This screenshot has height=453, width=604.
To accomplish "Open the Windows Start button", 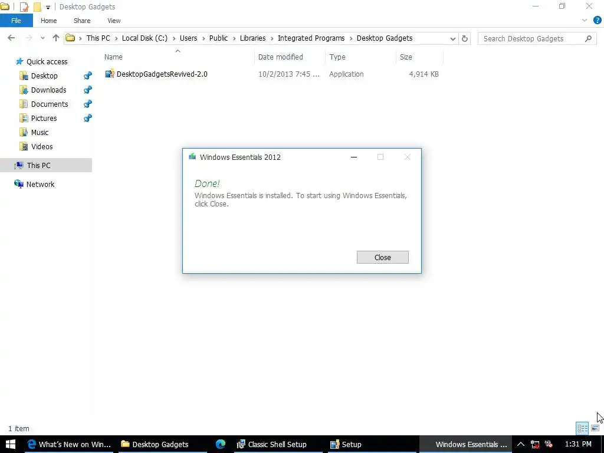I will tap(11, 444).
